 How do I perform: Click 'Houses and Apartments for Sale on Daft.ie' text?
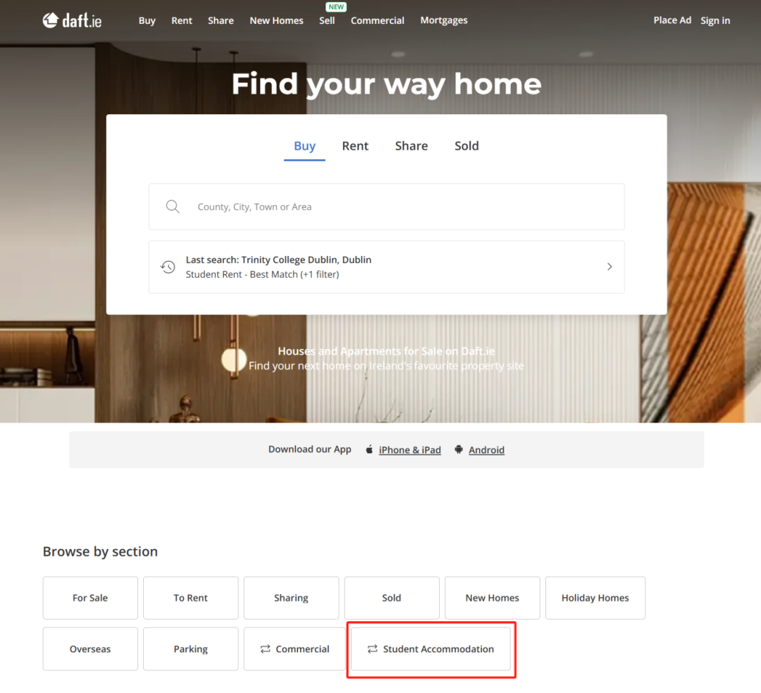[x=386, y=350]
